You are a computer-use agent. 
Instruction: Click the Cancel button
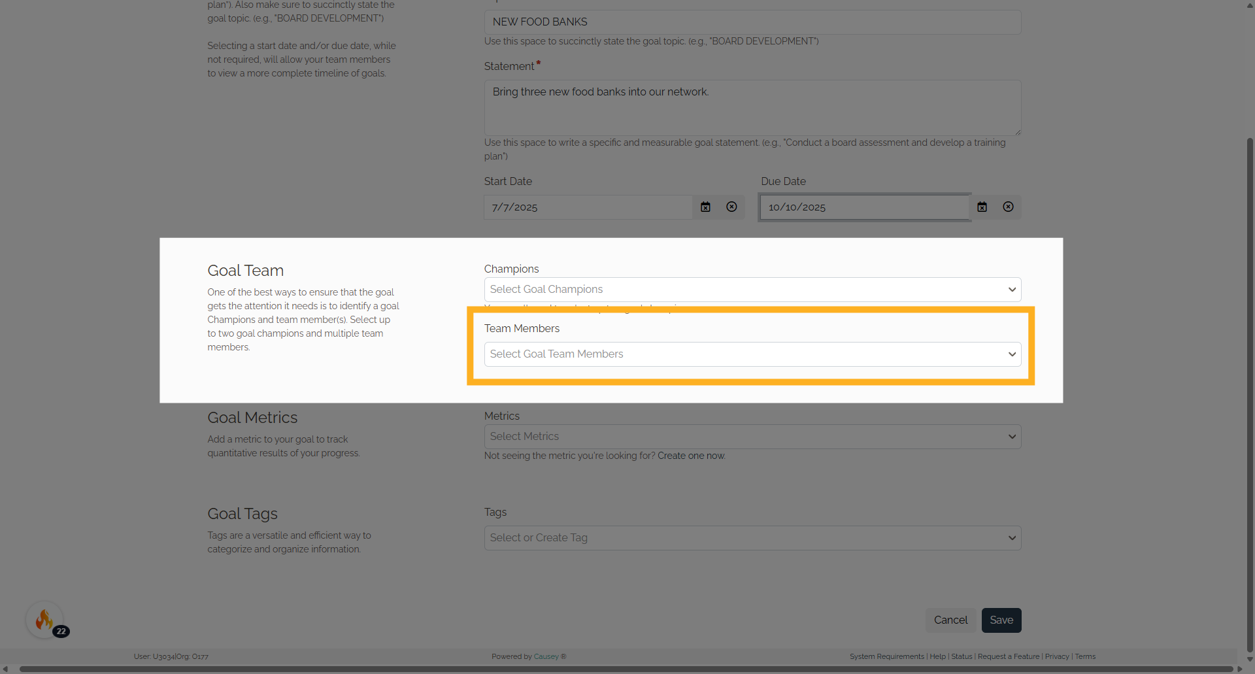950,620
